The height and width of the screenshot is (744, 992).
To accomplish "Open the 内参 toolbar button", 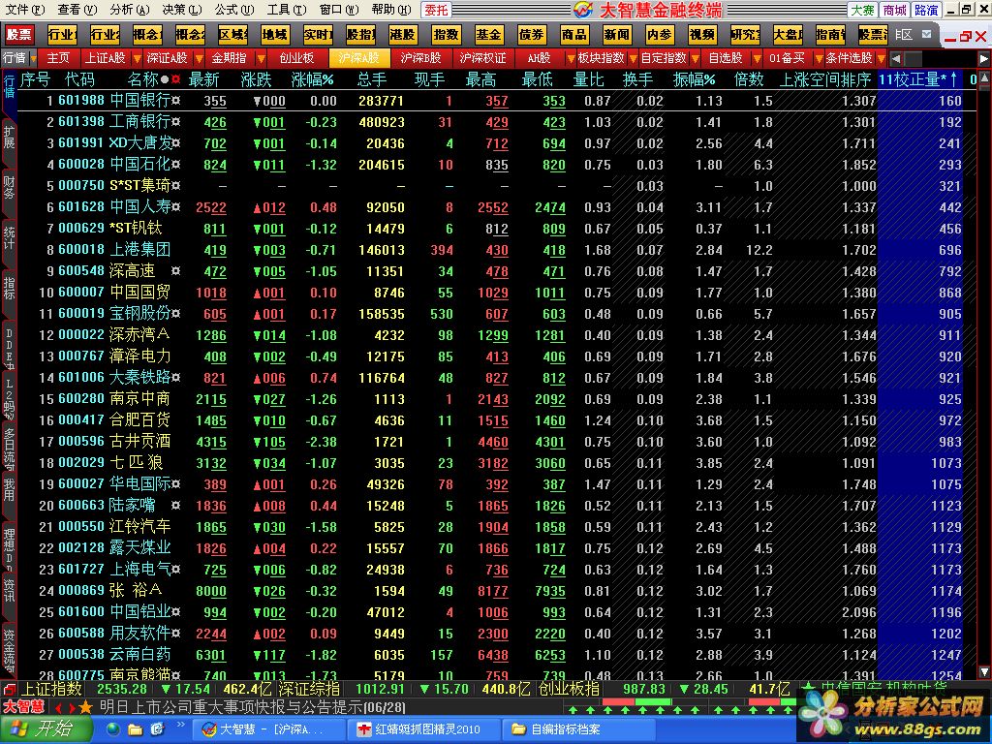I will coord(659,35).
